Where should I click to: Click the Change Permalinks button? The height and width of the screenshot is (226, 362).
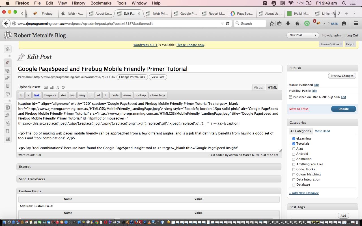pyautogui.click(x=132, y=77)
